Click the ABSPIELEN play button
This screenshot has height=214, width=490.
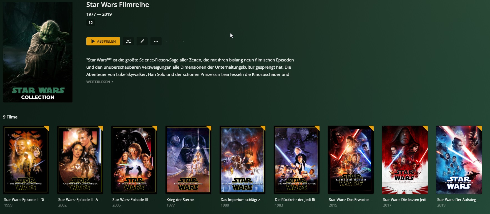(103, 41)
